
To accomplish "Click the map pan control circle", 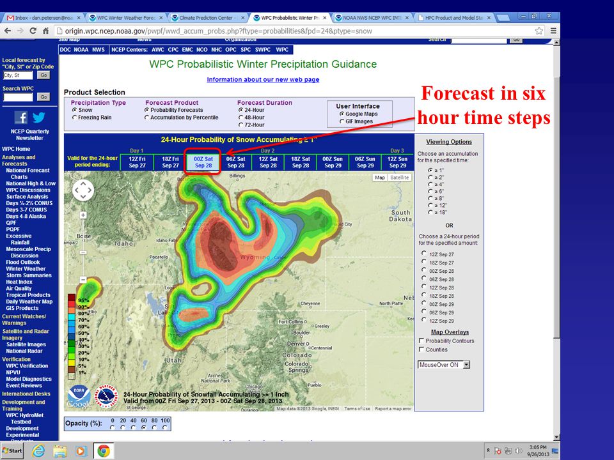I will (83, 190).
